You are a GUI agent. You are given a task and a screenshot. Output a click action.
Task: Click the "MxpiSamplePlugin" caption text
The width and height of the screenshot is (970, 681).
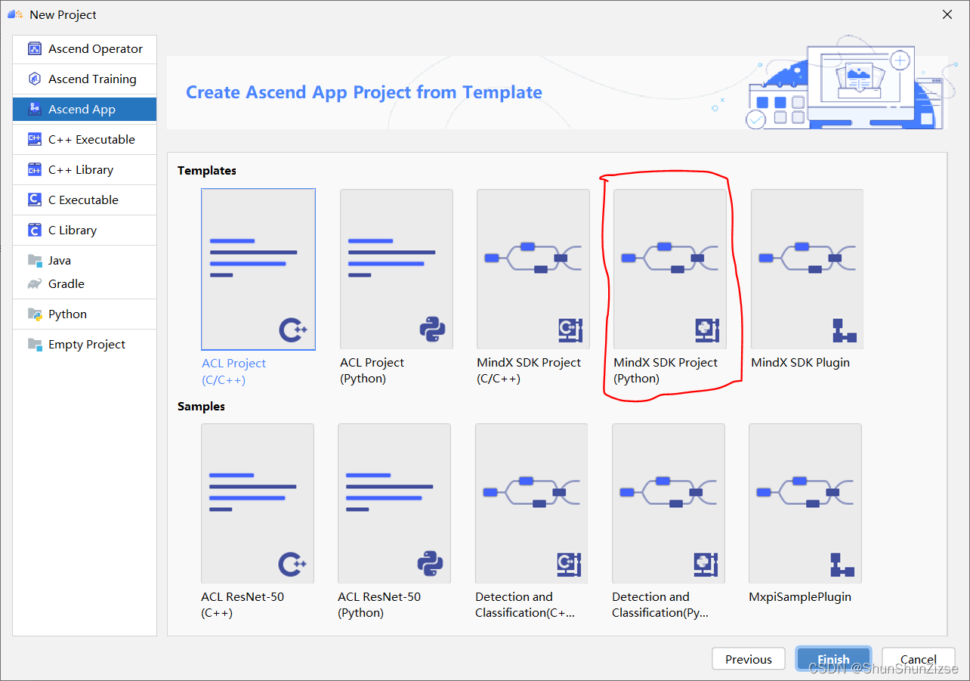pyautogui.click(x=800, y=597)
